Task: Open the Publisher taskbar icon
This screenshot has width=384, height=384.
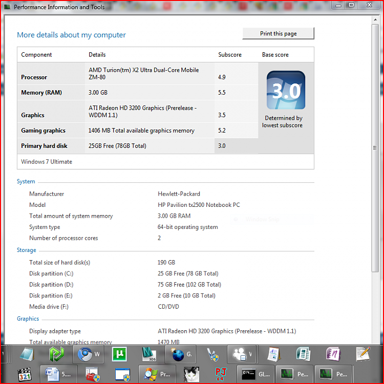Action: click(x=303, y=354)
